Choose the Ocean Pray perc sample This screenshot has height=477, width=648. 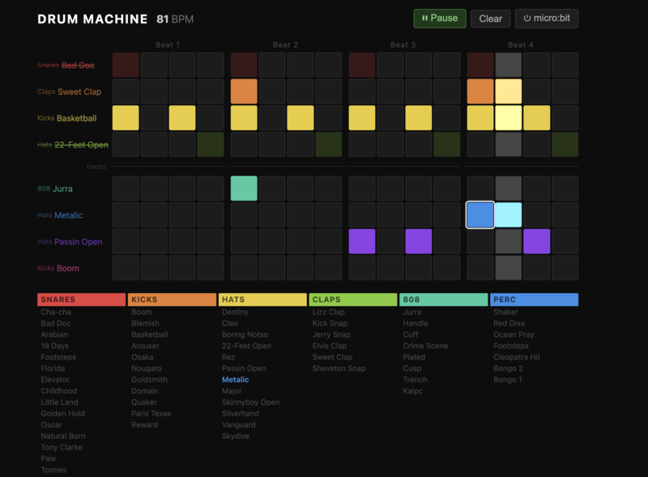coord(514,334)
